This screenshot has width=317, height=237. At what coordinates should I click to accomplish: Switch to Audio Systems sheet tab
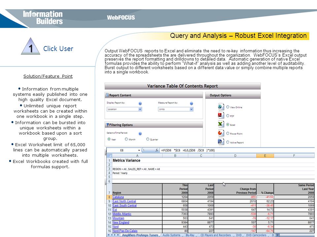[x=171, y=235]
